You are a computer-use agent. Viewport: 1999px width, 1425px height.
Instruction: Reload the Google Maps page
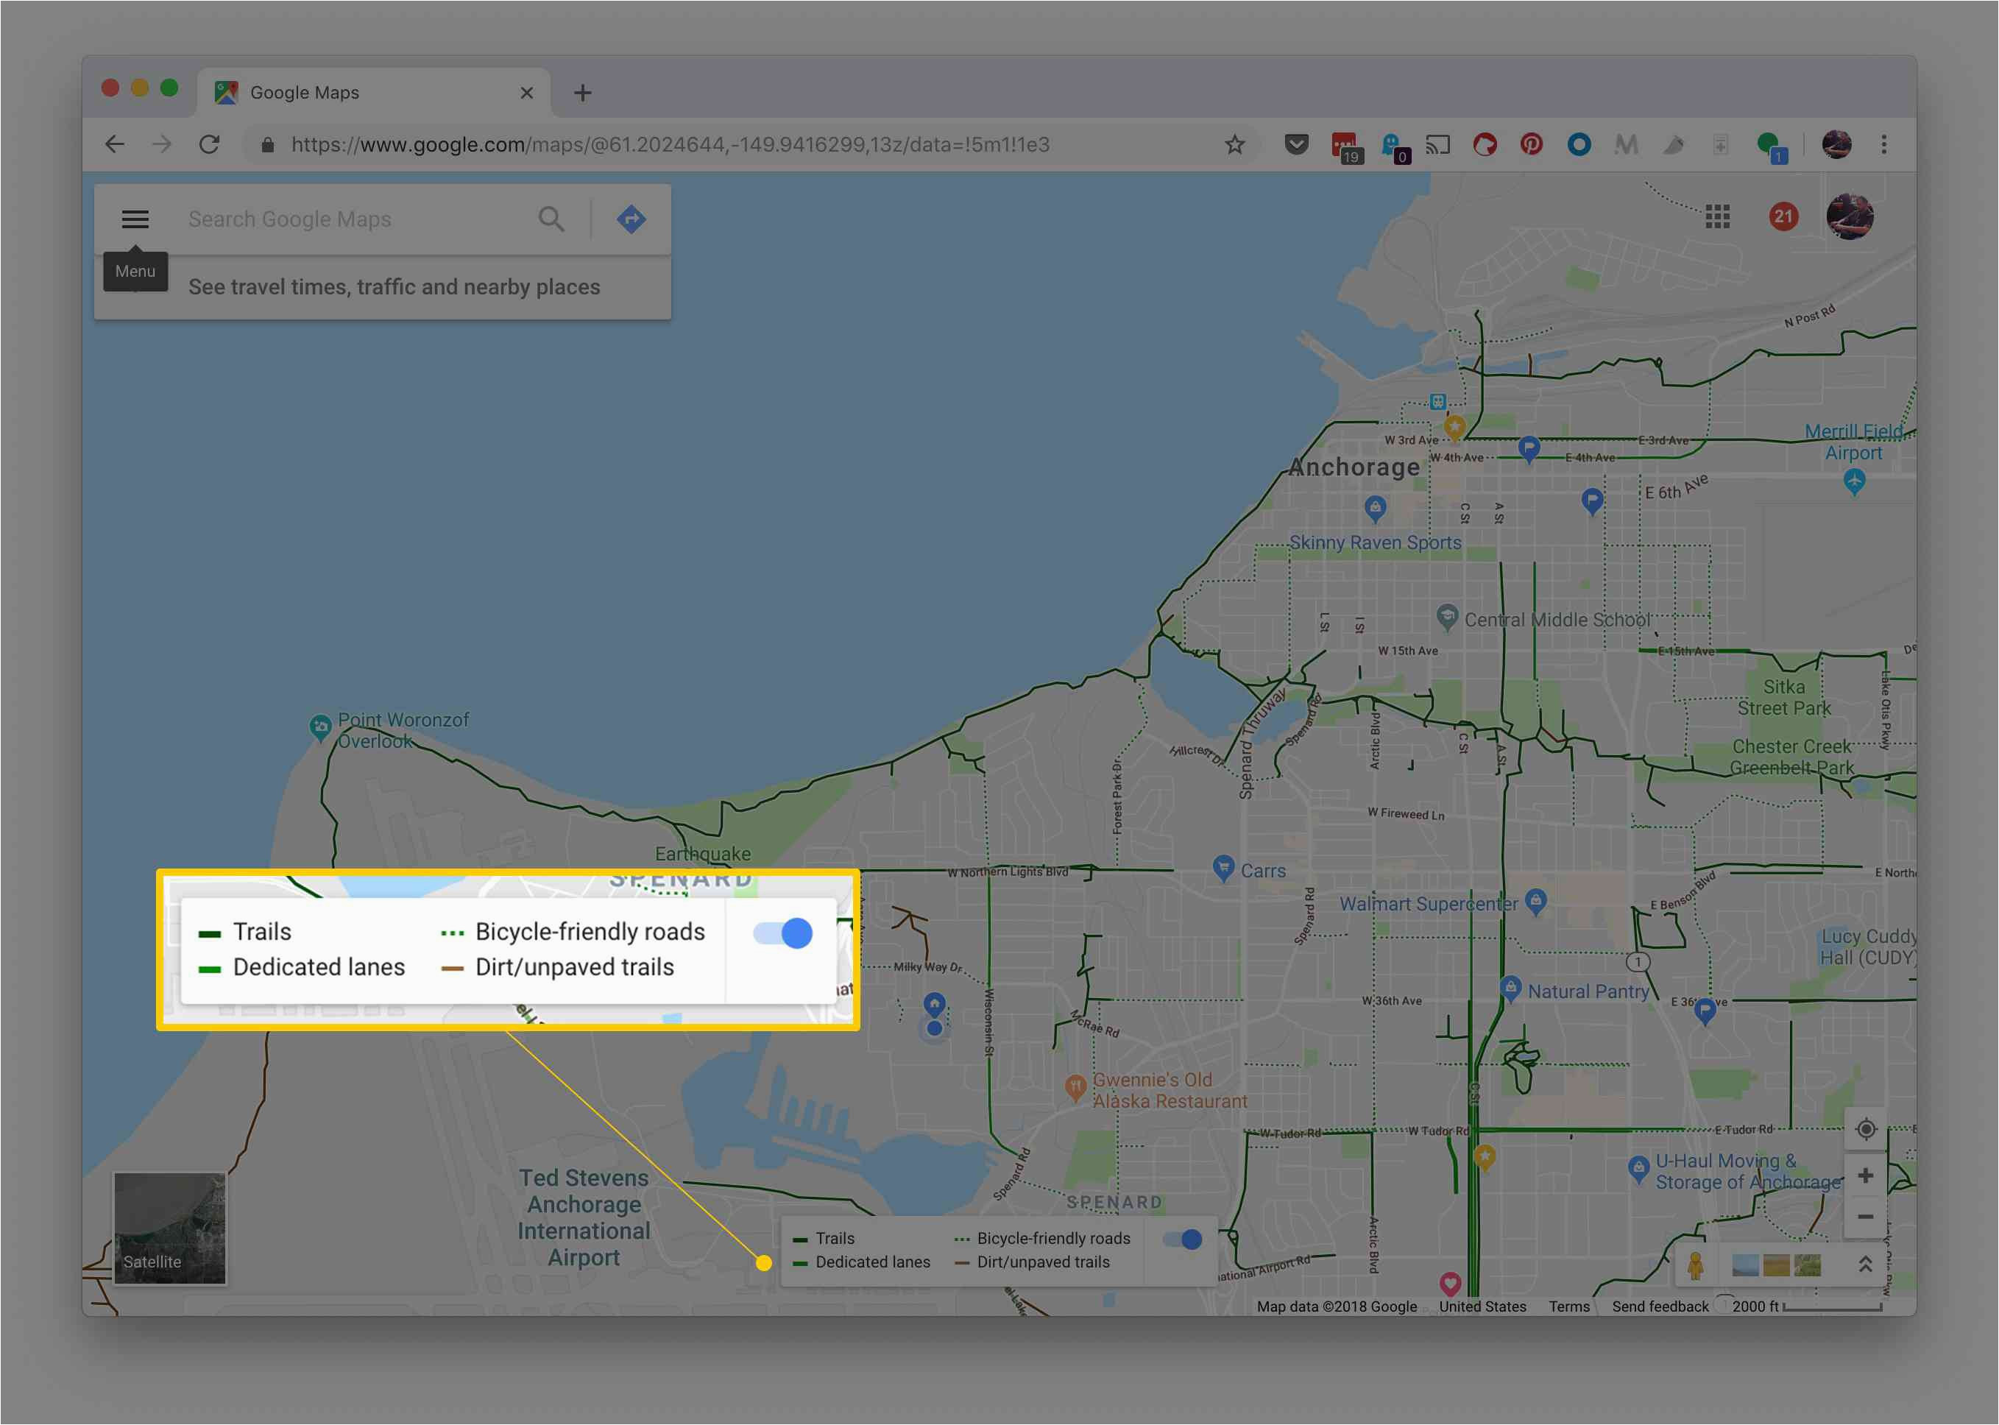(209, 145)
